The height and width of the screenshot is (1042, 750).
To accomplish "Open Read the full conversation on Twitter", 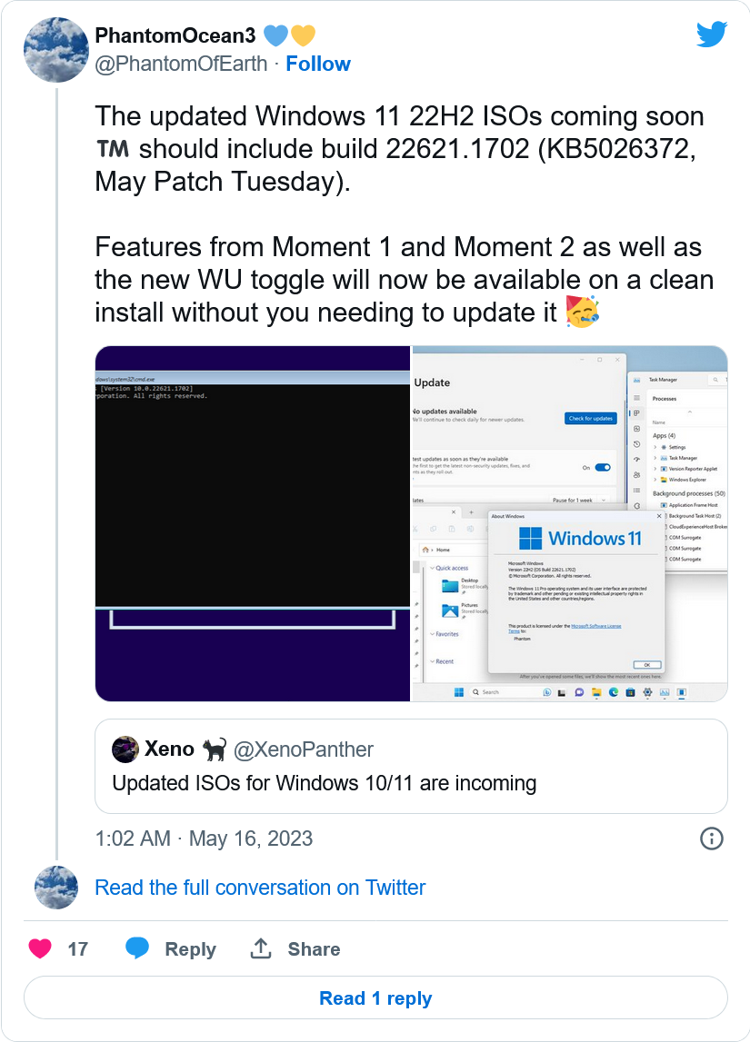I will pyautogui.click(x=260, y=888).
